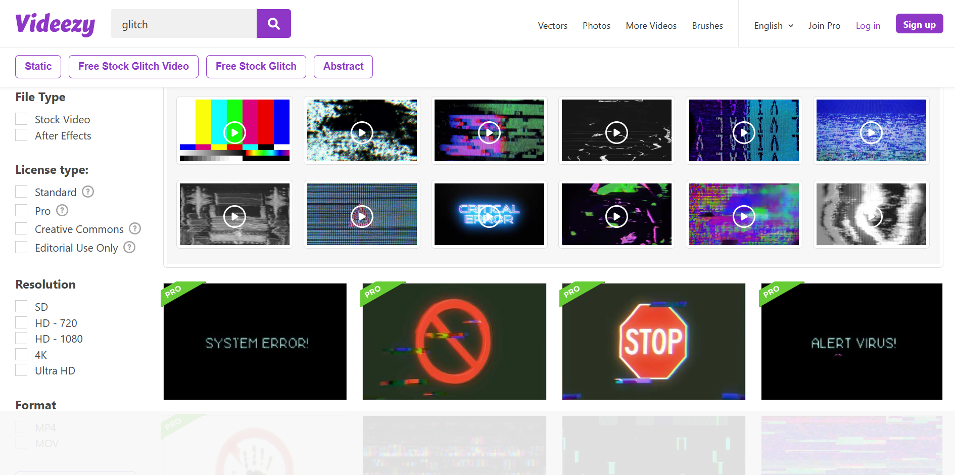
Task: Click the search magnifier icon
Action: point(273,23)
